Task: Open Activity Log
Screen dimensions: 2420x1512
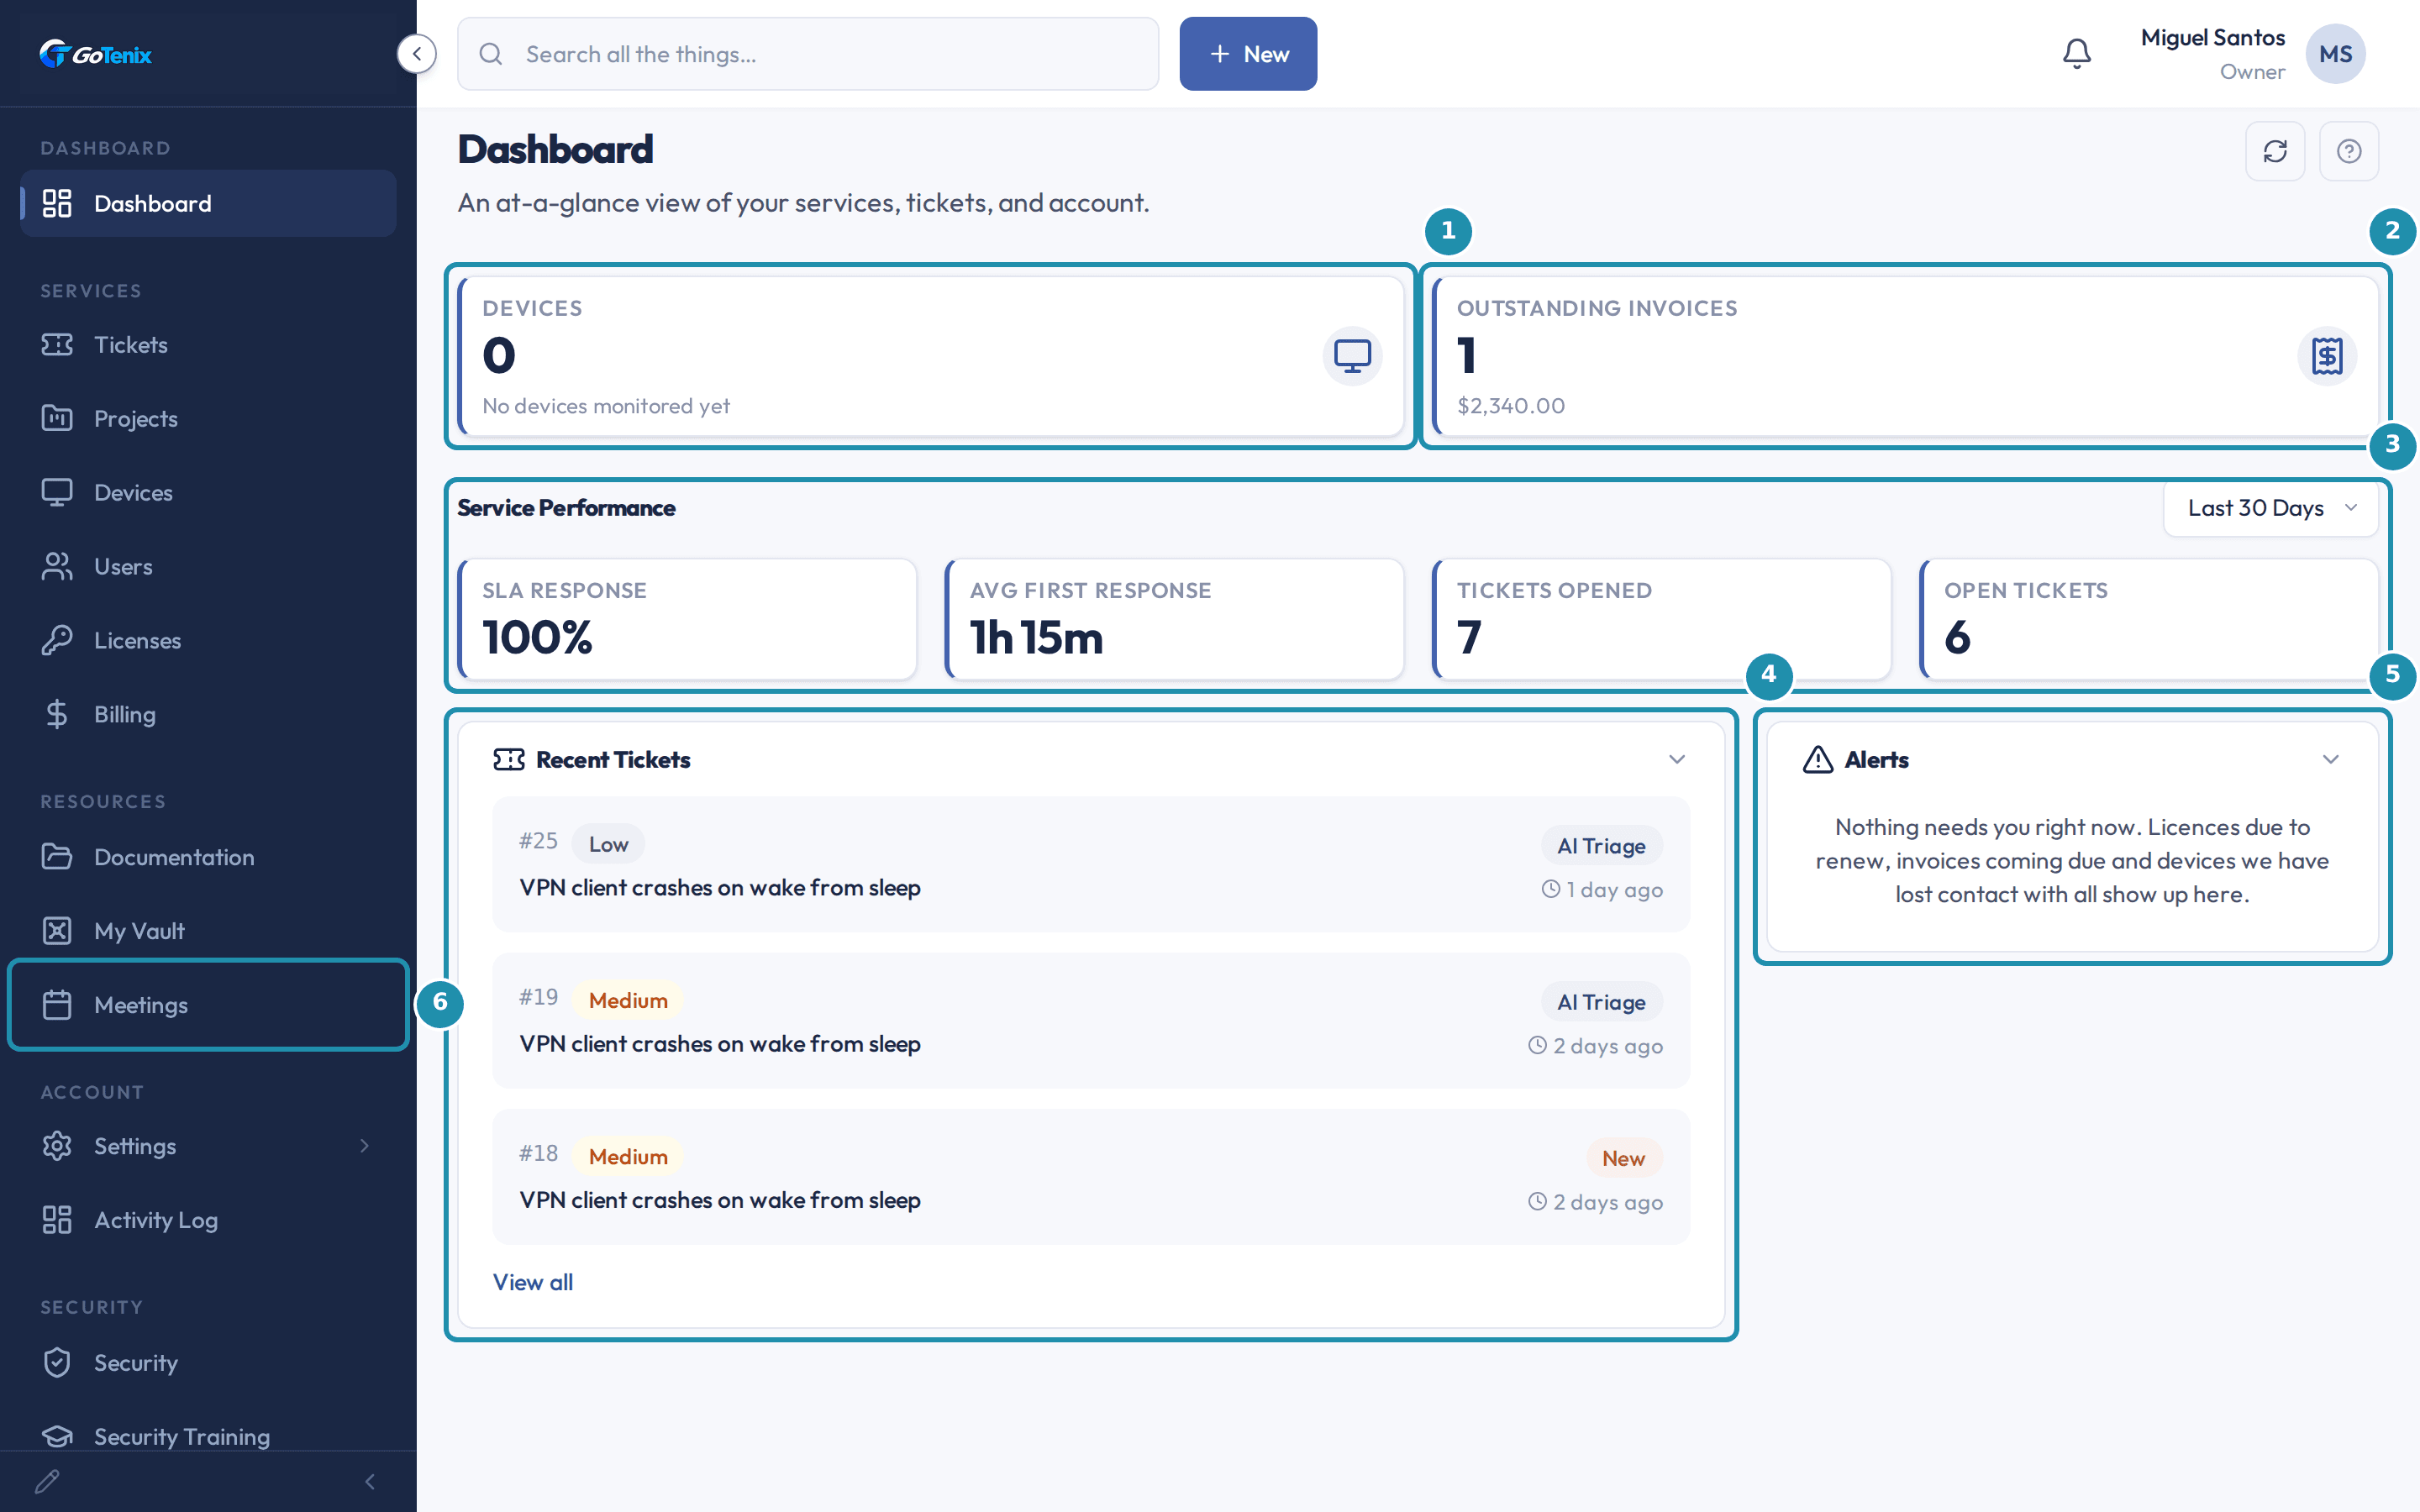Action: 208,1220
